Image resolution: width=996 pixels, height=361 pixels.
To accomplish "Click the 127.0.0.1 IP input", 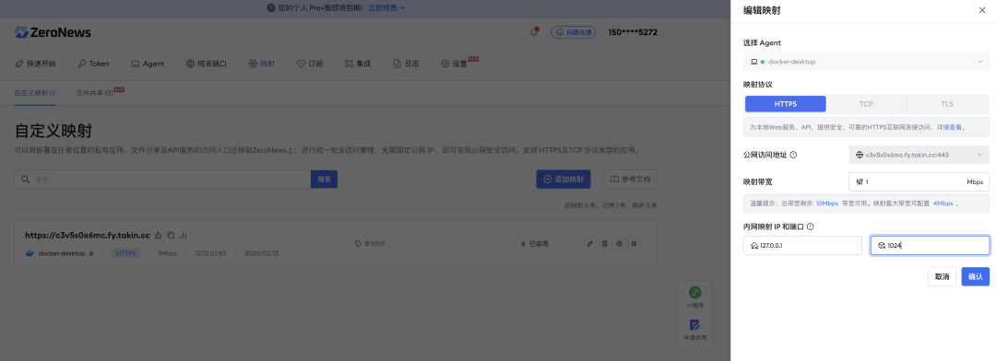I will tap(803, 246).
